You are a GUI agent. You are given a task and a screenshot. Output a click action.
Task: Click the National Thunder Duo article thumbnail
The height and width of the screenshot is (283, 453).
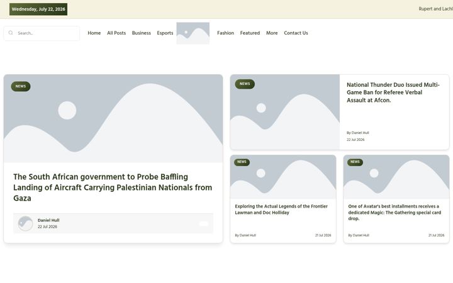click(285, 112)
